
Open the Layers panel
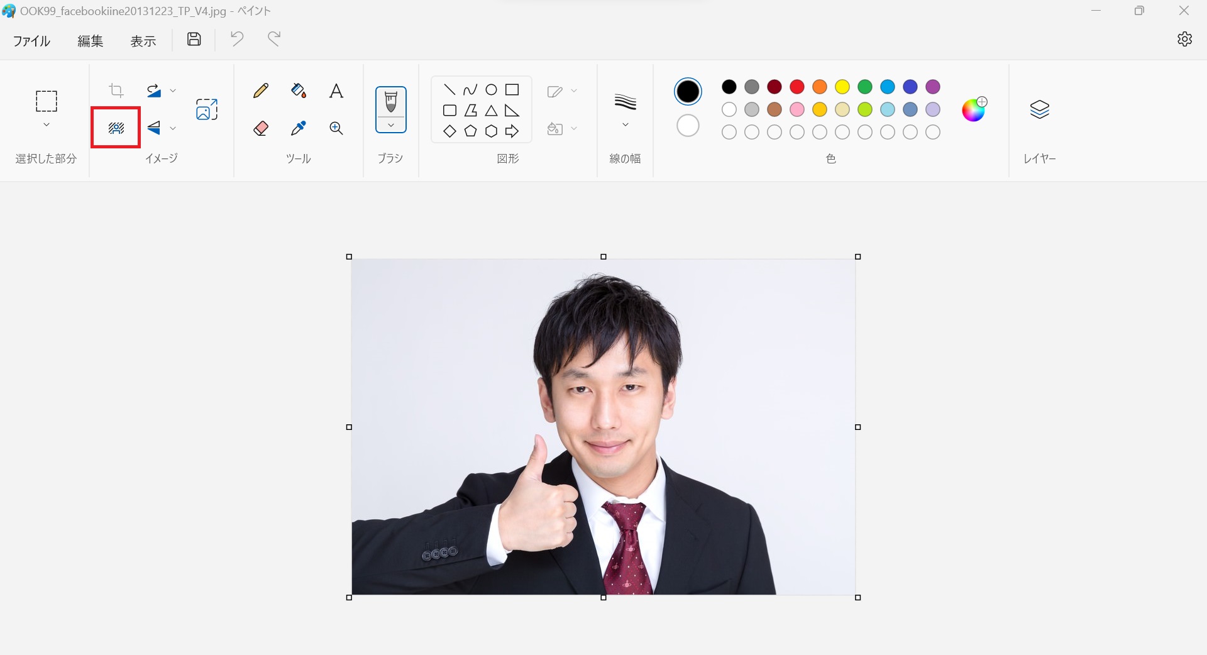coord(1040,109)
